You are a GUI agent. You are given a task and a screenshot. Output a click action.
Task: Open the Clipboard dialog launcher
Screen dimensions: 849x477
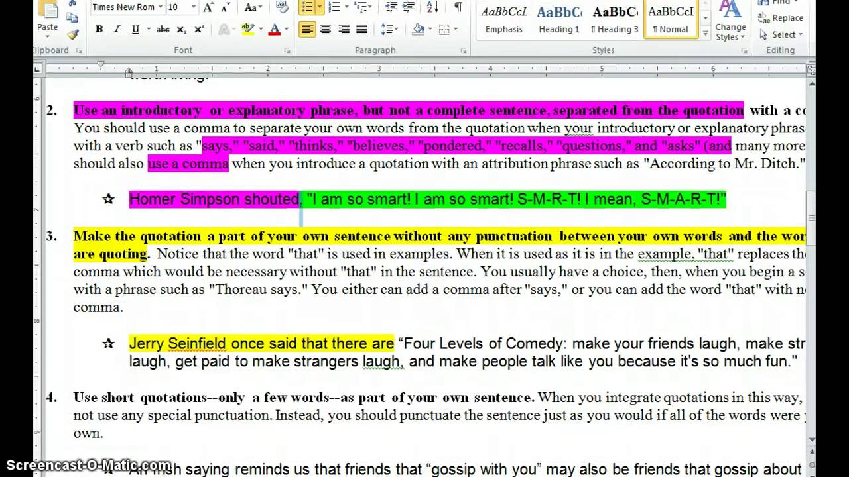pos(79,50)
